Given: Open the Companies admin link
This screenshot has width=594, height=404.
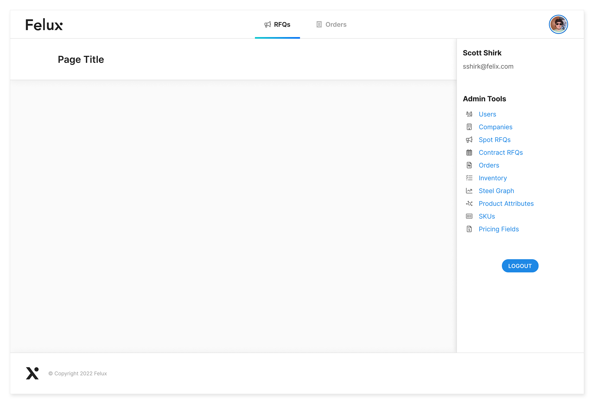Looking at the screenshot, I should [495, 127].
